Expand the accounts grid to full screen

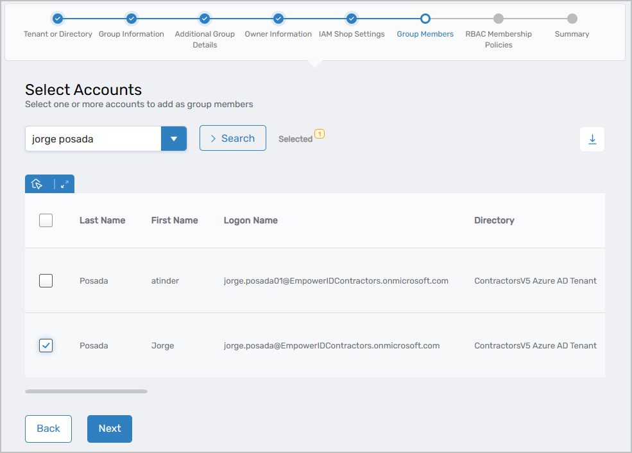click(x=64, y=184)
